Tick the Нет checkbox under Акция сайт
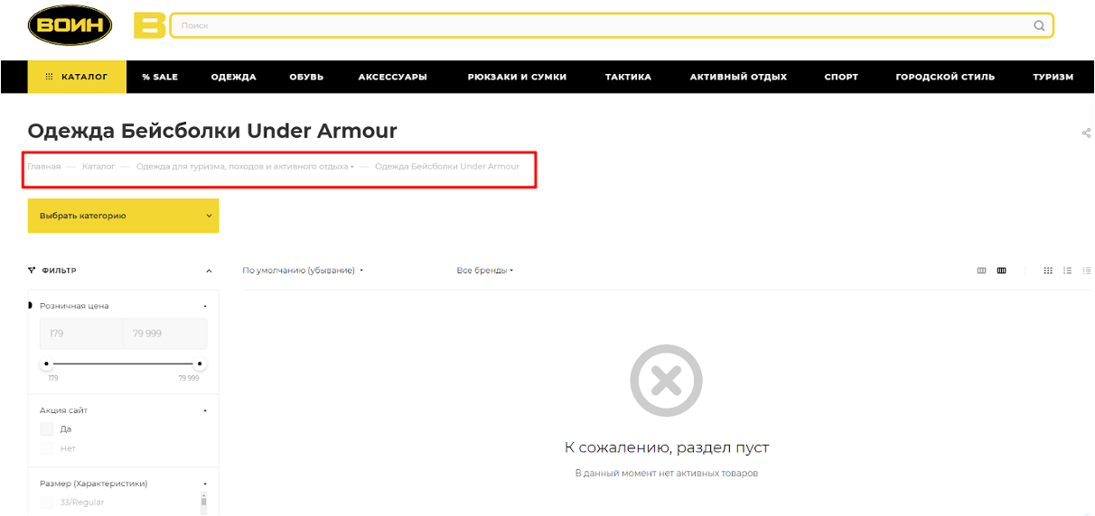The height and width of the screenshot is (516, 1095). (x=47, y=448)
